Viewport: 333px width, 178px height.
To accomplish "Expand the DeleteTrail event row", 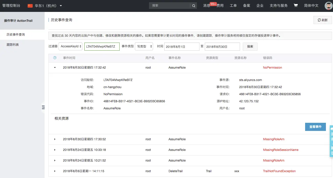I will click(55, 171).
